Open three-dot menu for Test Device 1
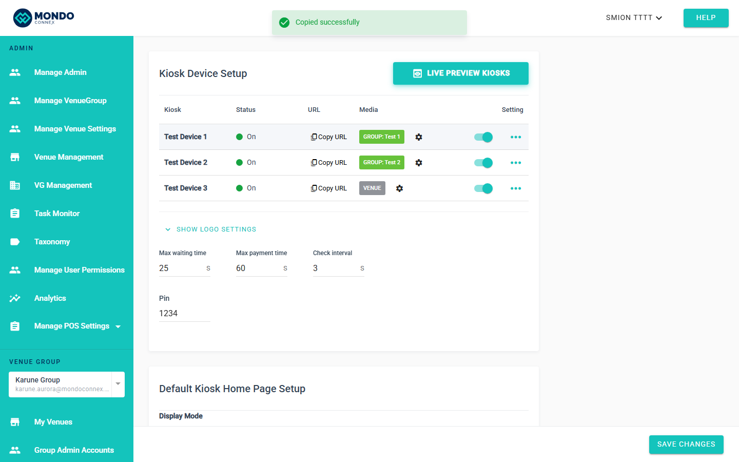The image size is (739, 462). pyautogui.click(x=516, y=137)
